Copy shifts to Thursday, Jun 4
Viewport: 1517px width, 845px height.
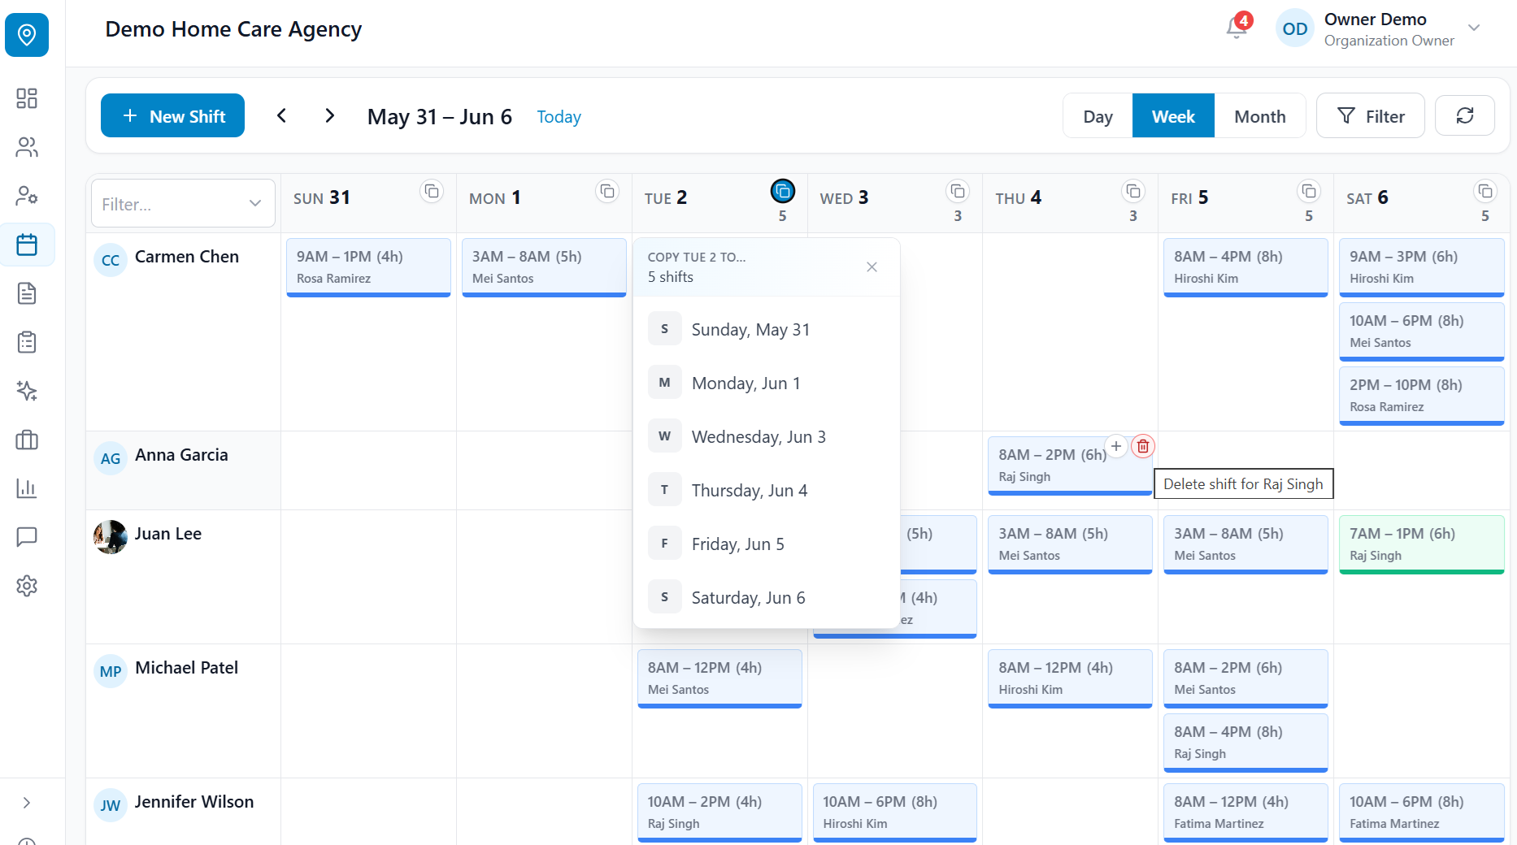(766, 490)
